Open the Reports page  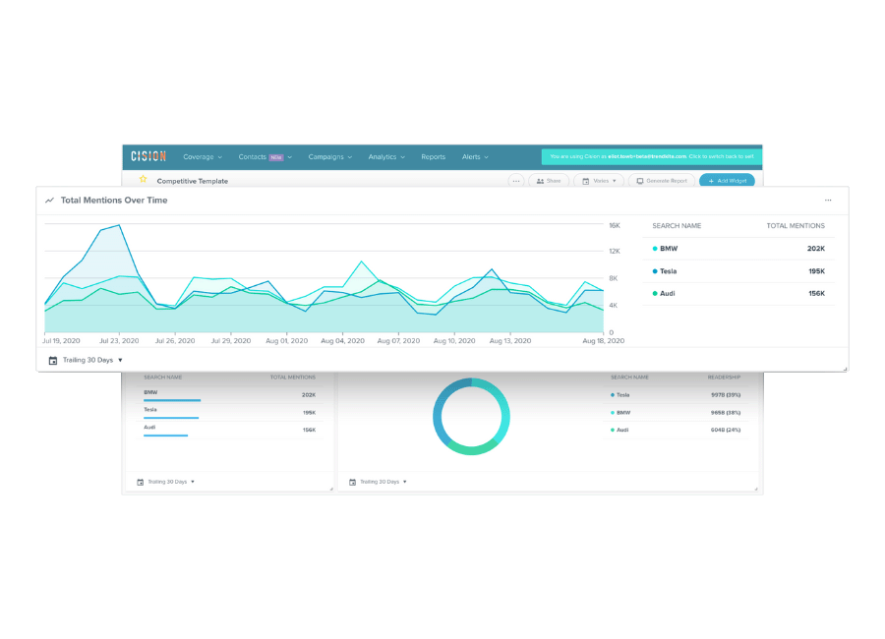coord(433,157)
